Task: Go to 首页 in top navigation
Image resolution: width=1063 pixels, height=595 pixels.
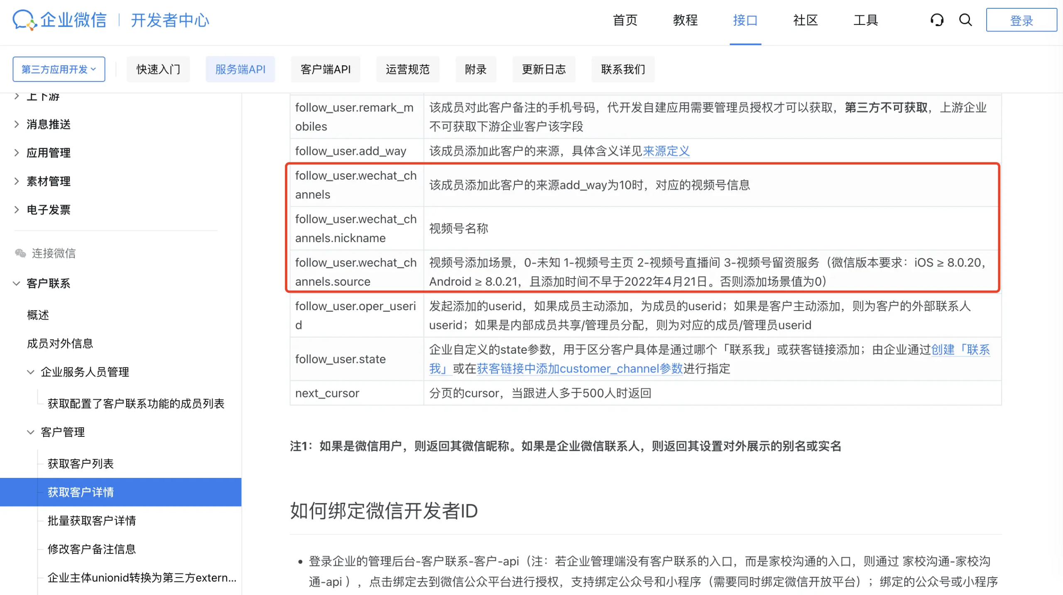Action: tap(625, 20)
